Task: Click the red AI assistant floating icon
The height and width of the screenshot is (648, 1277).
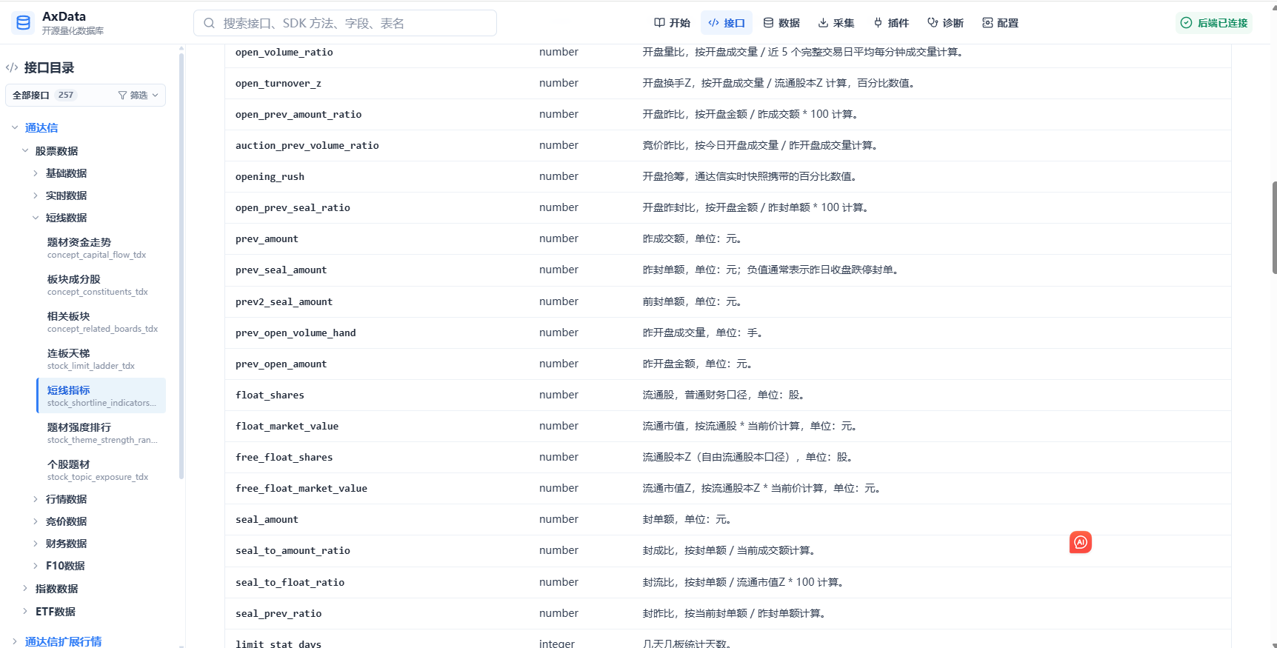Action: click(x=1081, y=542)
